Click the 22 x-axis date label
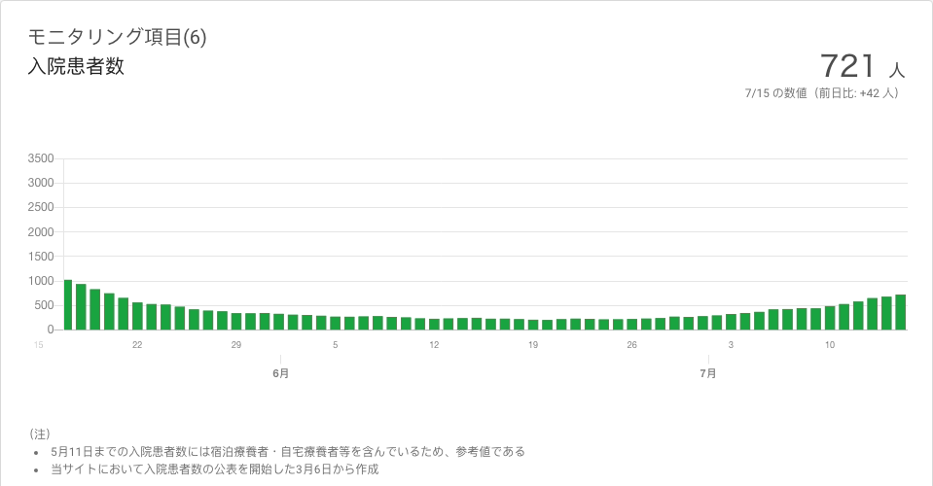The height and width of the screenshot is (486, 933). (137, 345)
